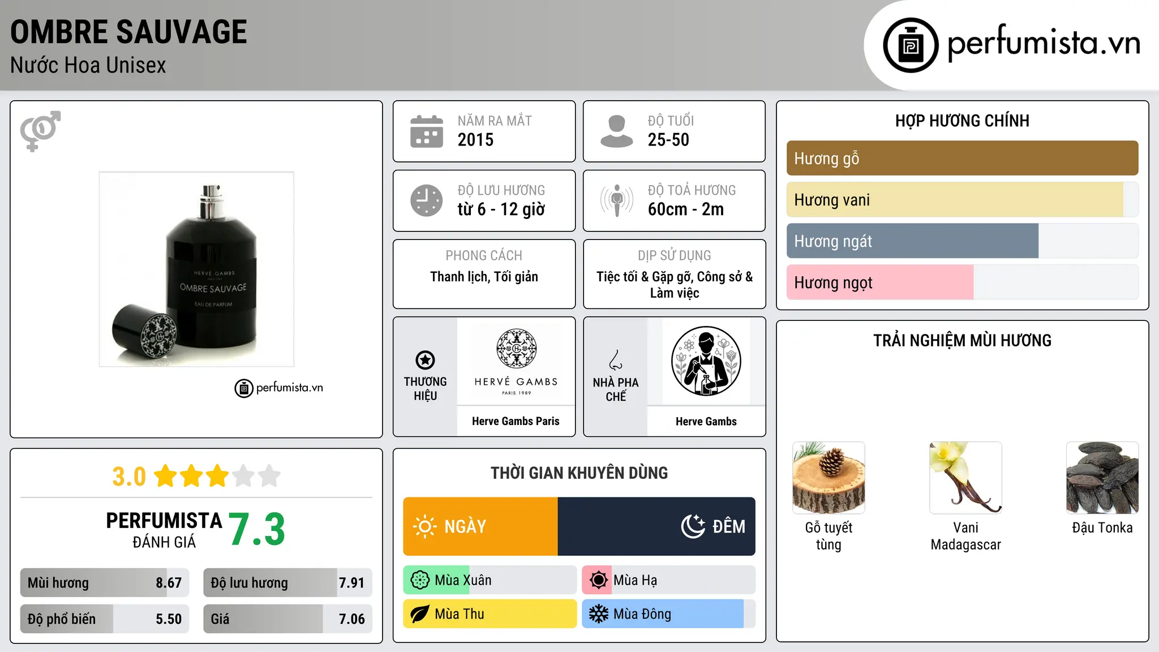Click the snowflake icon for Mùa Đông

point(598,614)
